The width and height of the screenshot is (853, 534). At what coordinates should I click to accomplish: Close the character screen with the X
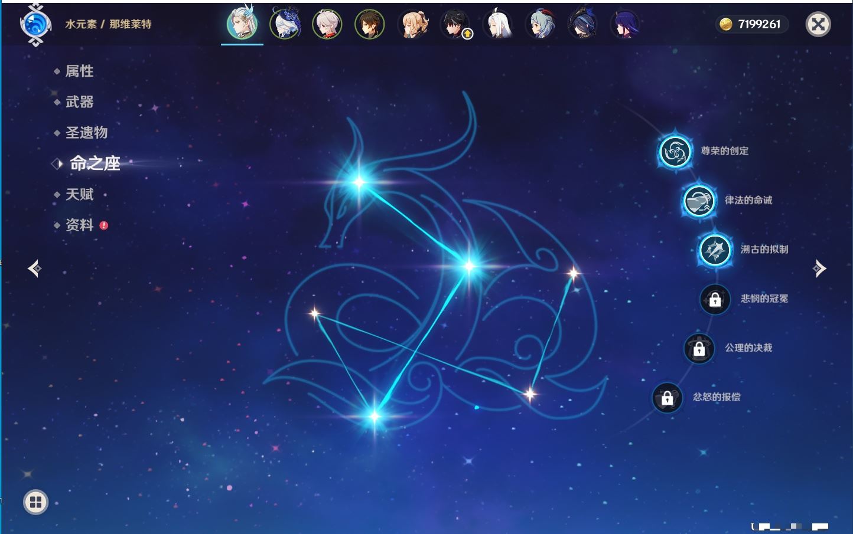(818, 24)
